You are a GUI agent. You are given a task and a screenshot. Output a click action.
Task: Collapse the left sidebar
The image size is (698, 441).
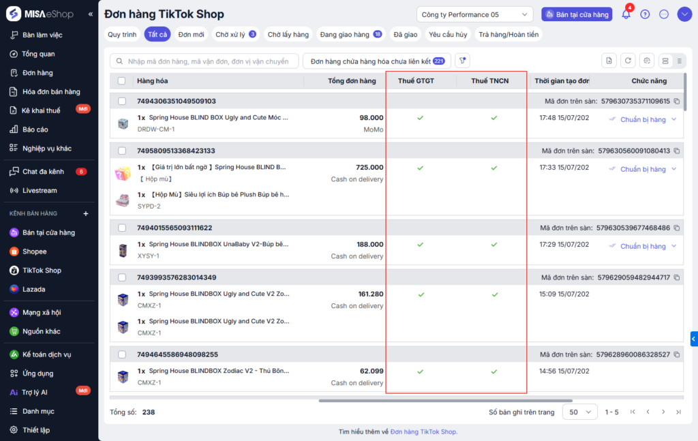[x=91, y=14]
